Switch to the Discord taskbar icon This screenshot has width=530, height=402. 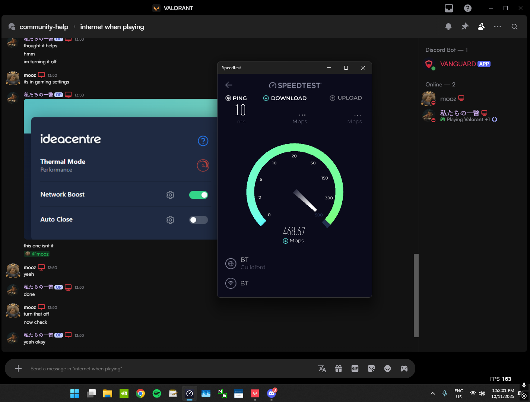(272, 393)
